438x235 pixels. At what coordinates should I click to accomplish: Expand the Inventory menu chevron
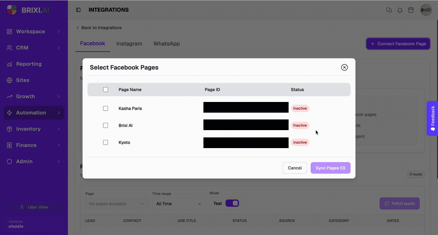pos(59,129)
